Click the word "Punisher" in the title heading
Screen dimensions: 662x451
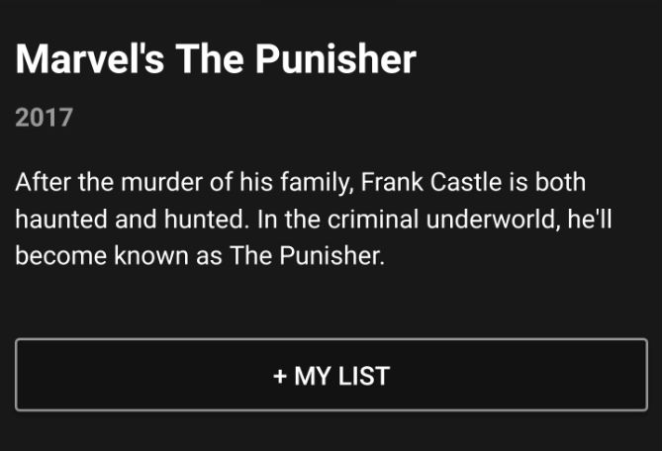click(x=336, y=59)
